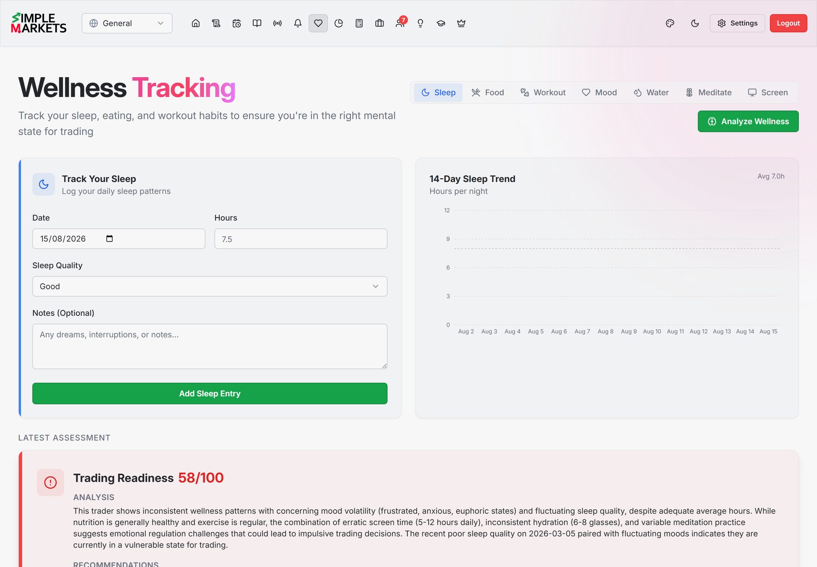Open the color palette theme icon
Image resolution: width=817 pixels, height=567 pixels.
click(670, 23)
